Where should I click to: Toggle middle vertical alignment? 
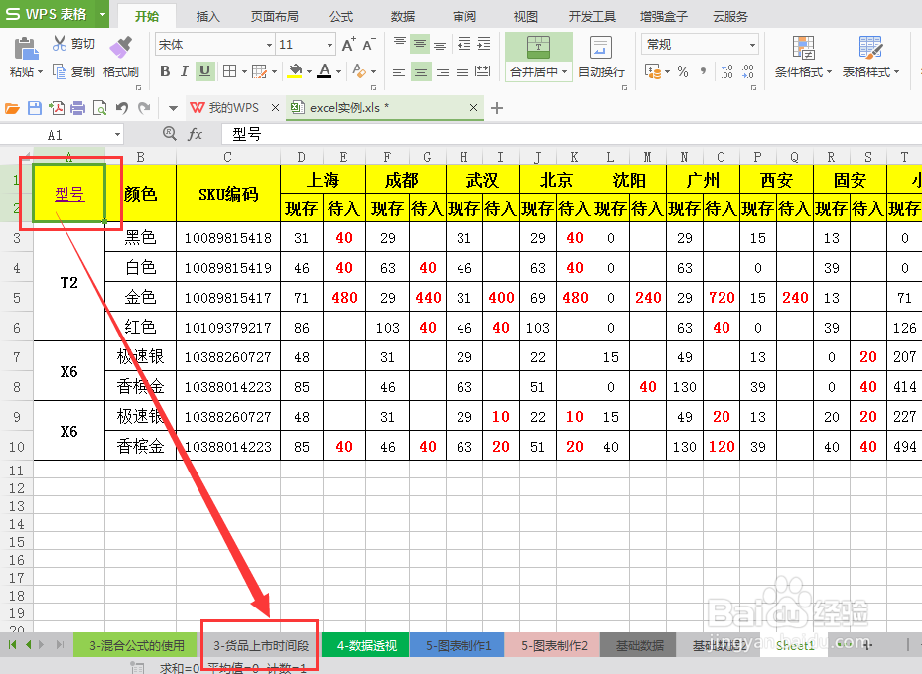coord(420,44)
